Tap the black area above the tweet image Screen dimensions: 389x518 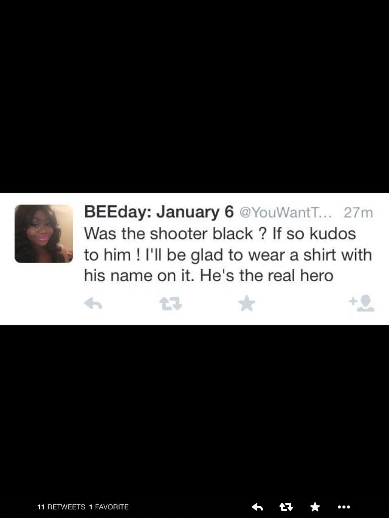pyautogui.click(x=194, y=96)
